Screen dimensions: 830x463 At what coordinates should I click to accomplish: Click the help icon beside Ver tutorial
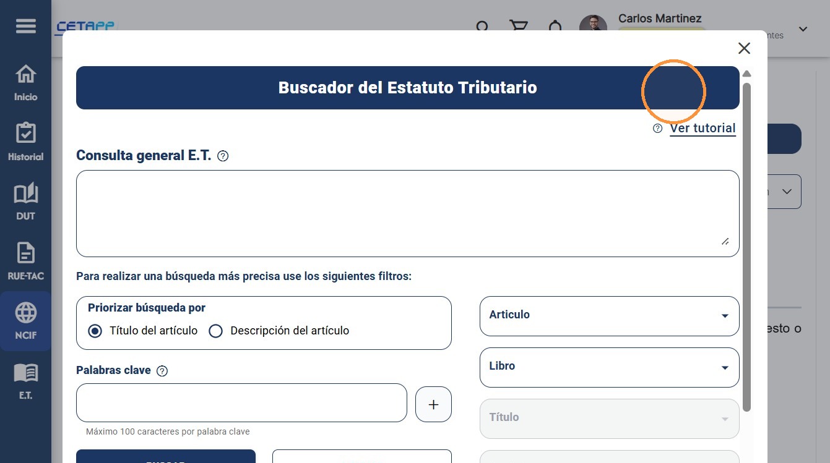[x=657, y=129]
